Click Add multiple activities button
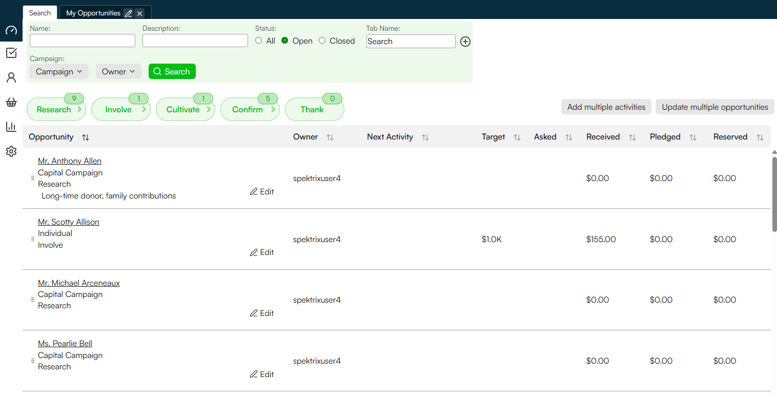Image resolution: width=777 pixels, height=396 pixels. click(x=606, y=107)
